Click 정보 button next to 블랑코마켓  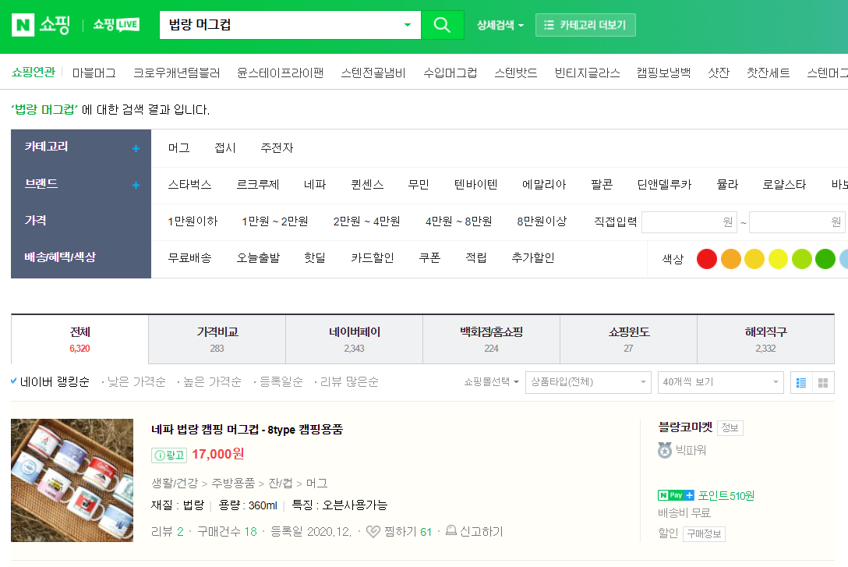(730, 428)
